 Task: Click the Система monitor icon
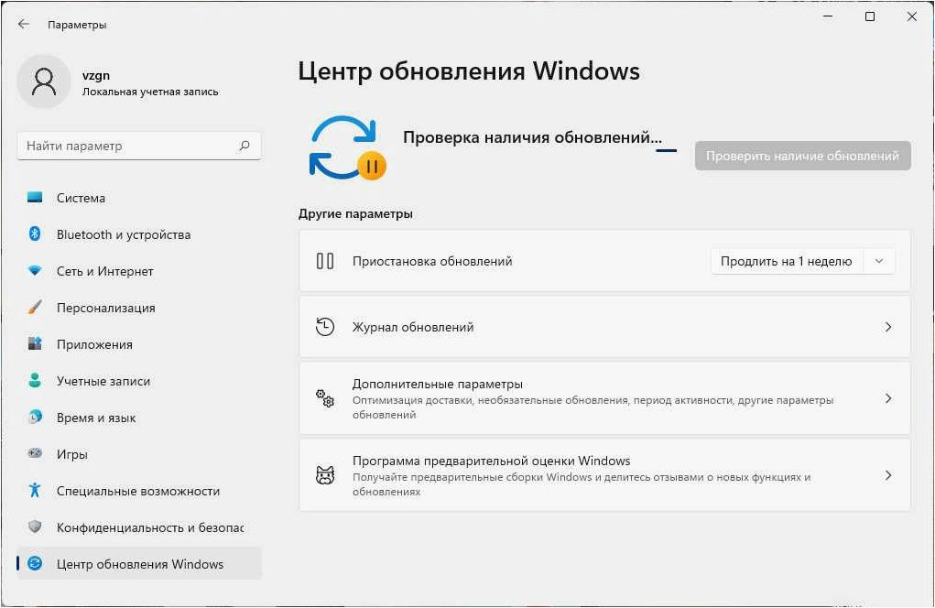point(35,198)
